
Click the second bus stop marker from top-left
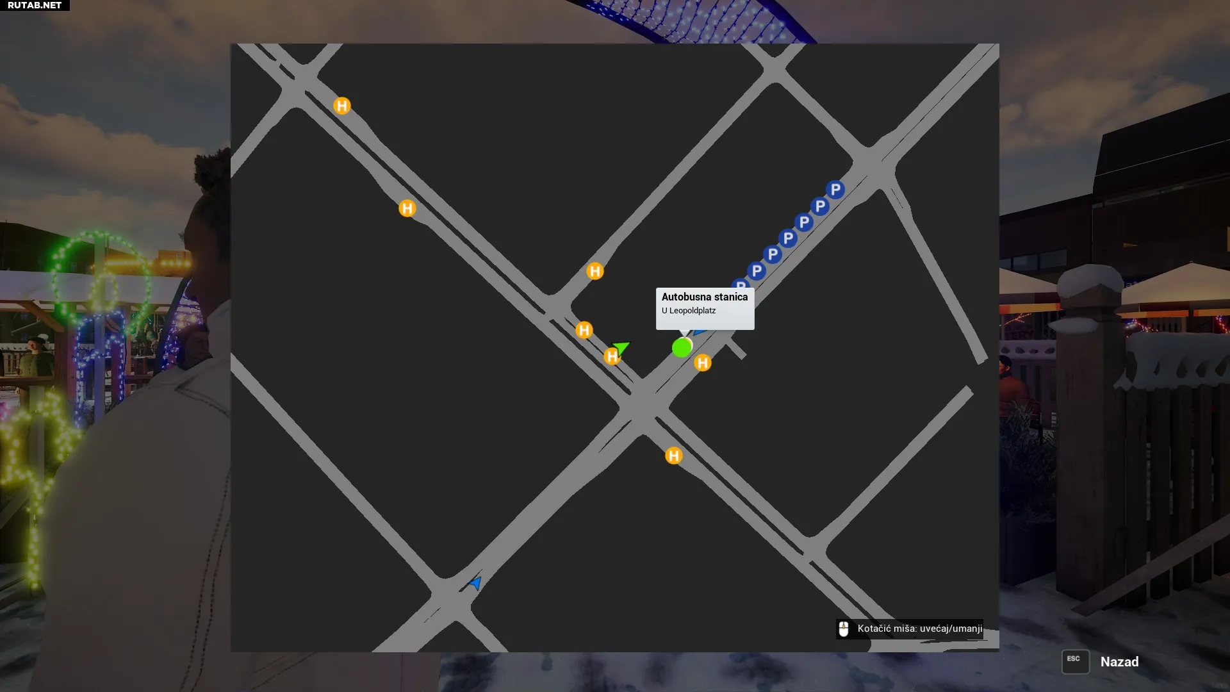tap(407, 208)
